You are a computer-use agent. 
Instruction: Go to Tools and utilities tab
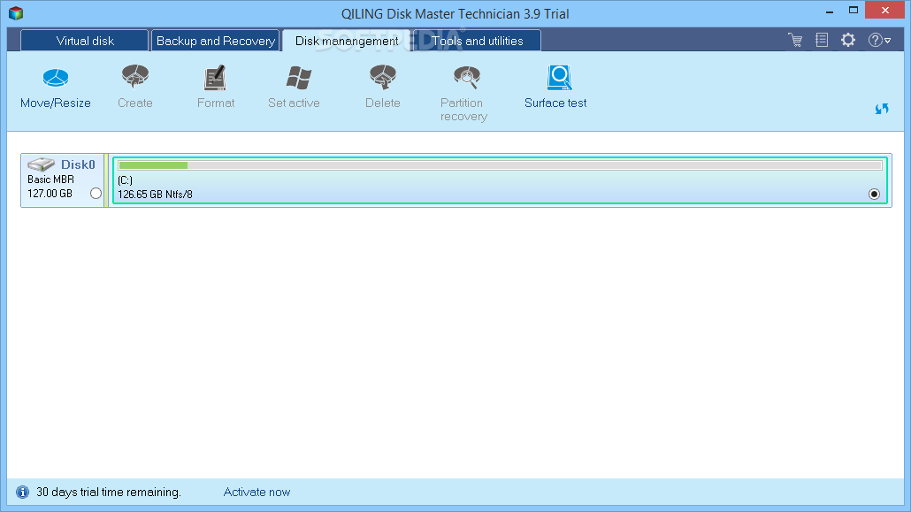477,41
